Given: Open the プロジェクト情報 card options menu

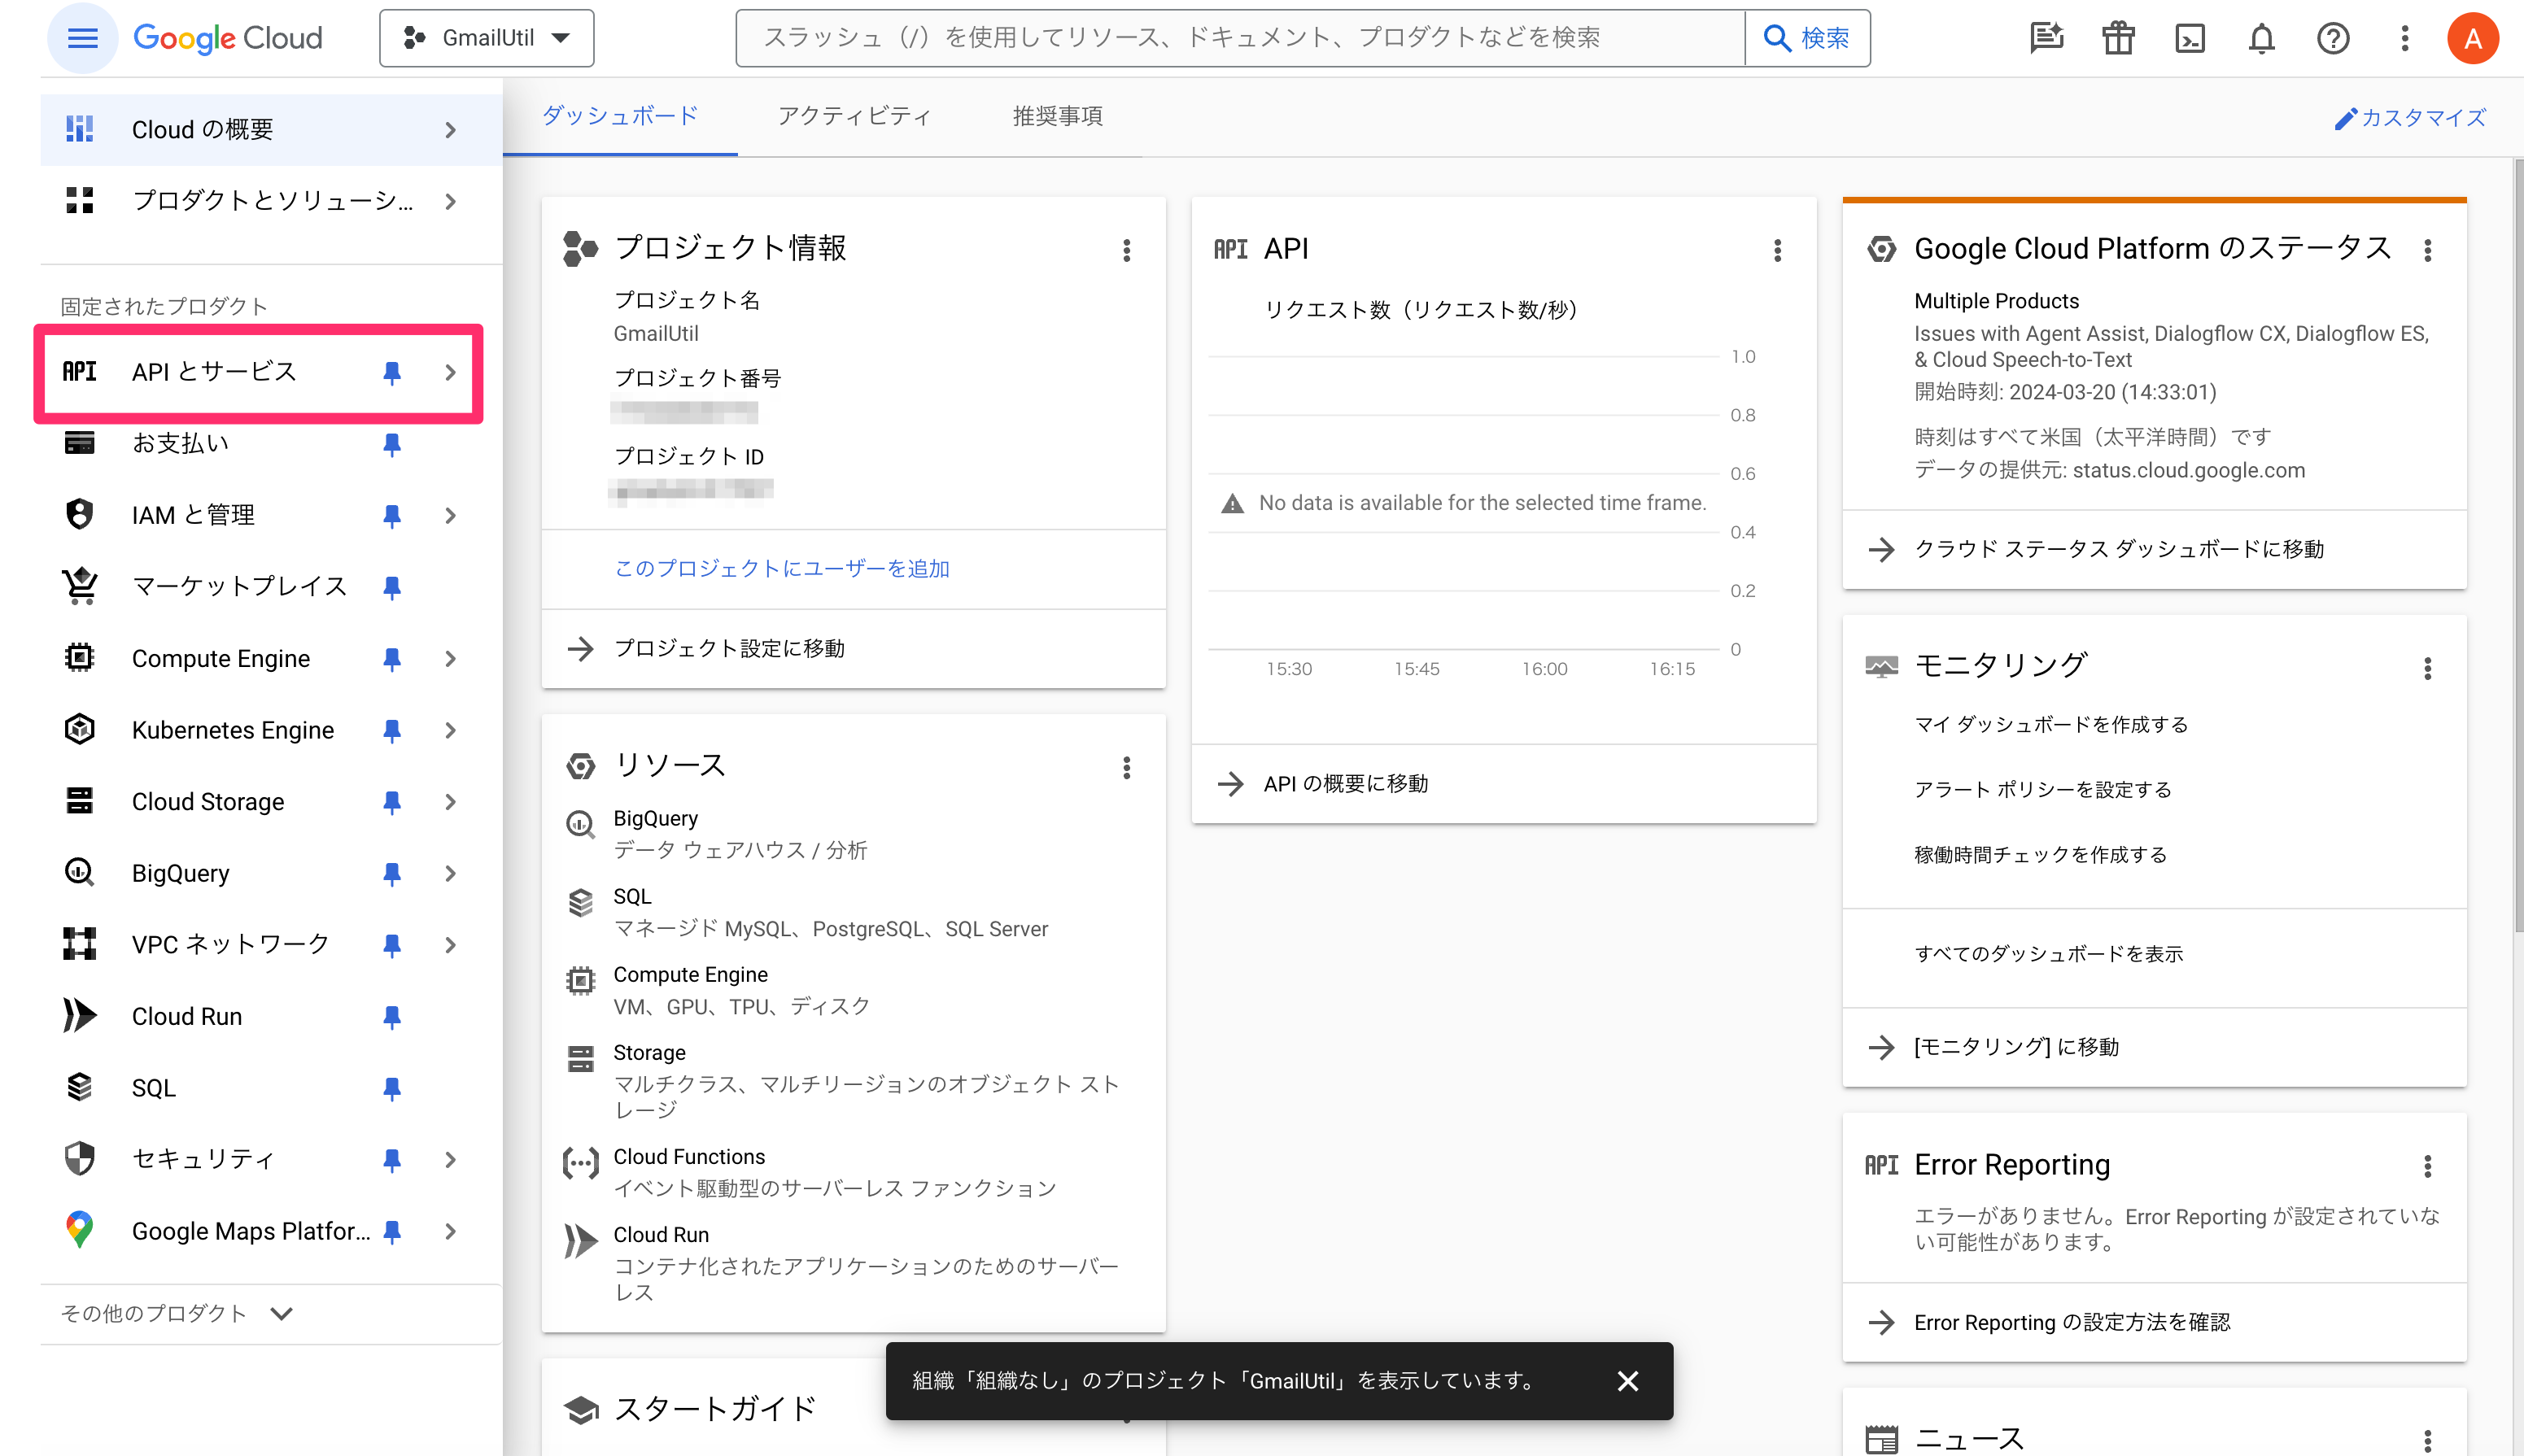Looking at the screenshot, I should click(x=1126, y=250).
